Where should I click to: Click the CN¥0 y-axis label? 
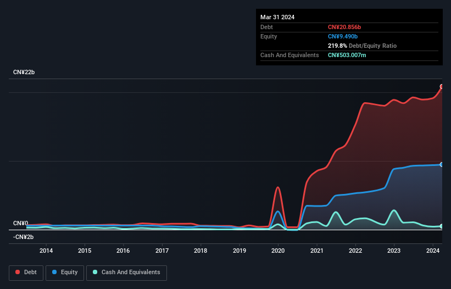point(21,224)
